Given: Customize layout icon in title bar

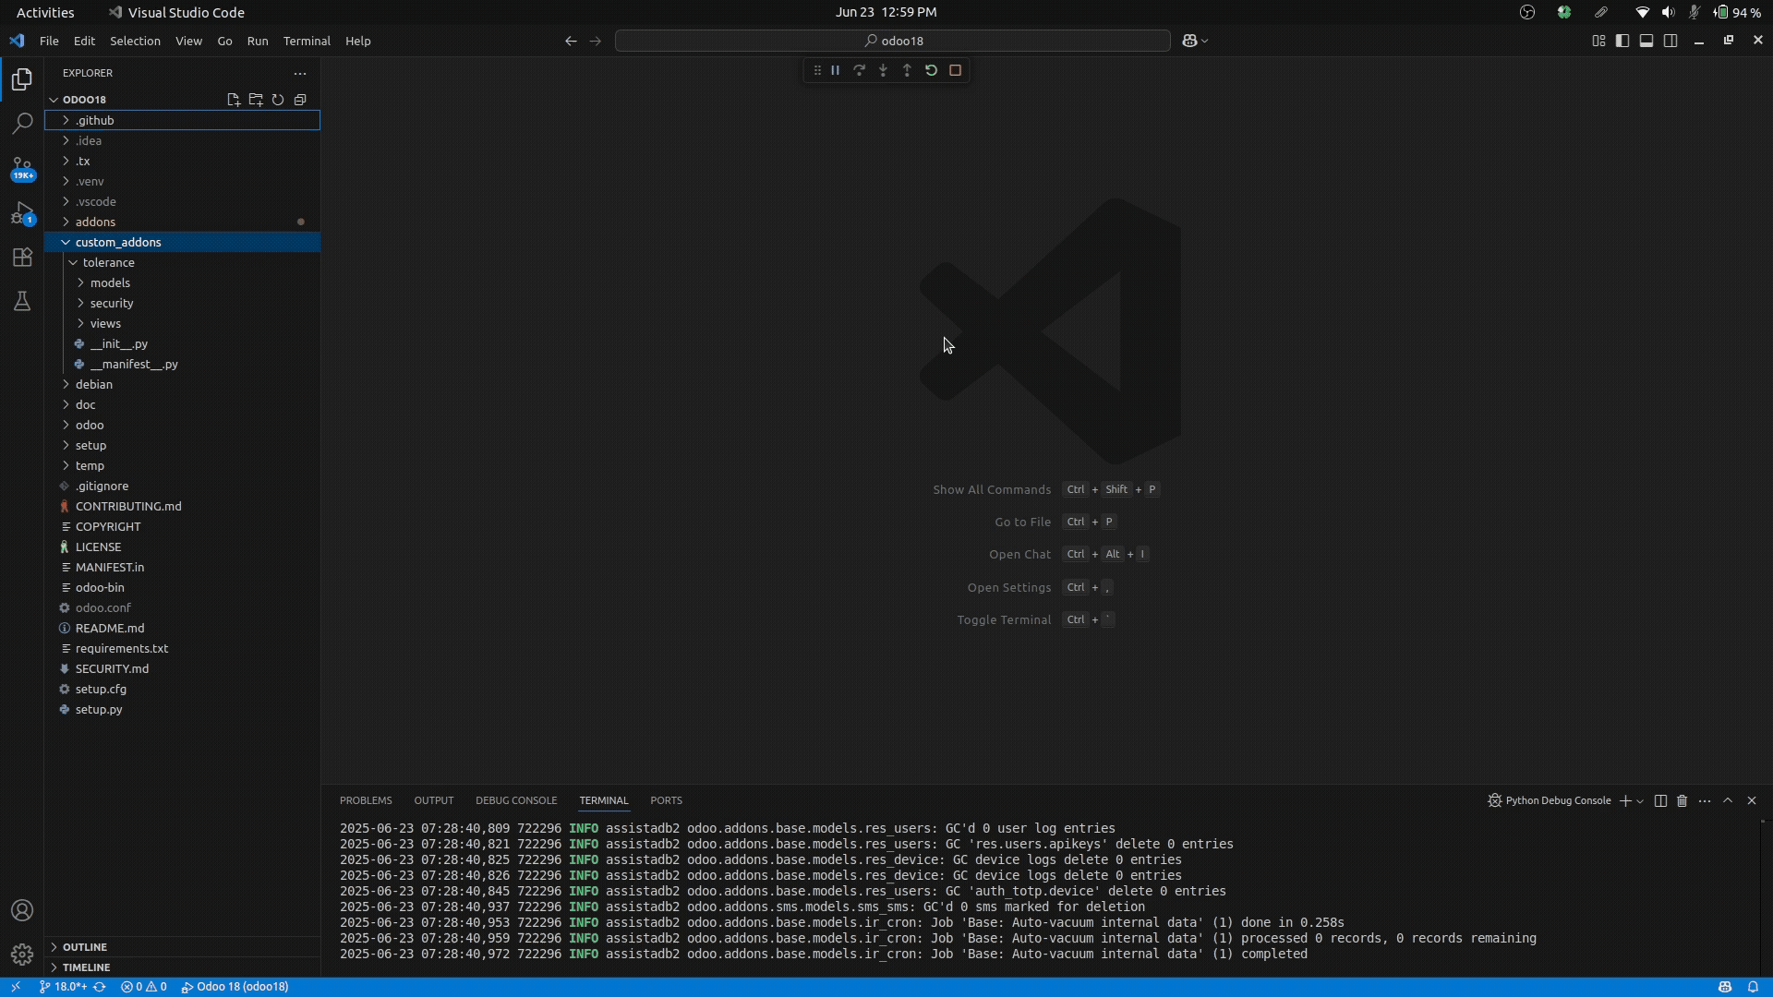Looking at the screenshot, I should 1598,41.
